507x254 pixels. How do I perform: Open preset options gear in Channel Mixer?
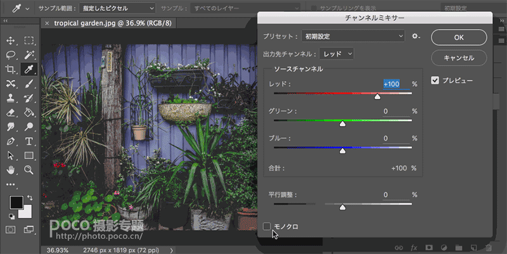[416, 36]
